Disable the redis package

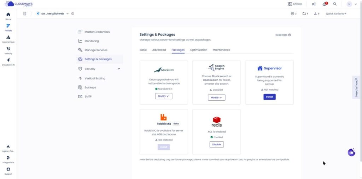217,144
